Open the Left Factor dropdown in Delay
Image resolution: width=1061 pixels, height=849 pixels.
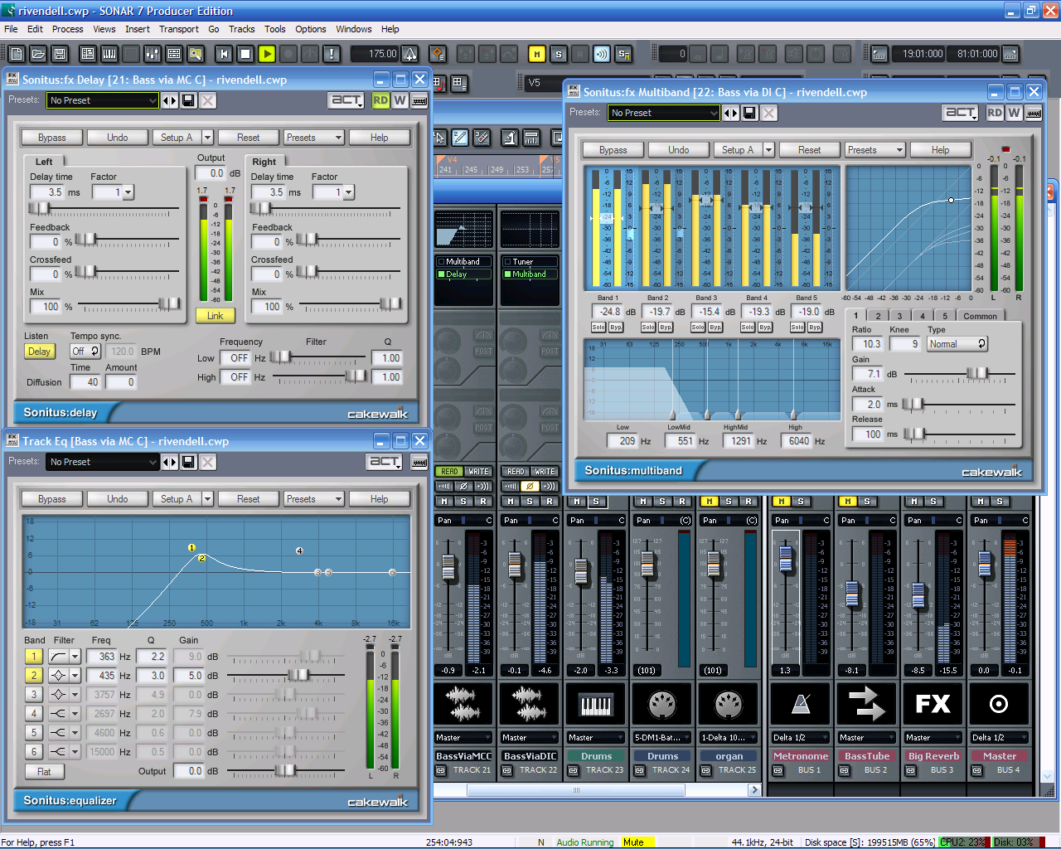click(x=128, y=192)
